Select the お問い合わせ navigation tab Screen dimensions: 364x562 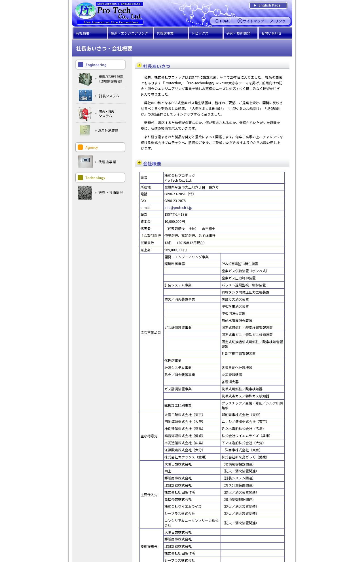(x=276, y=33)
